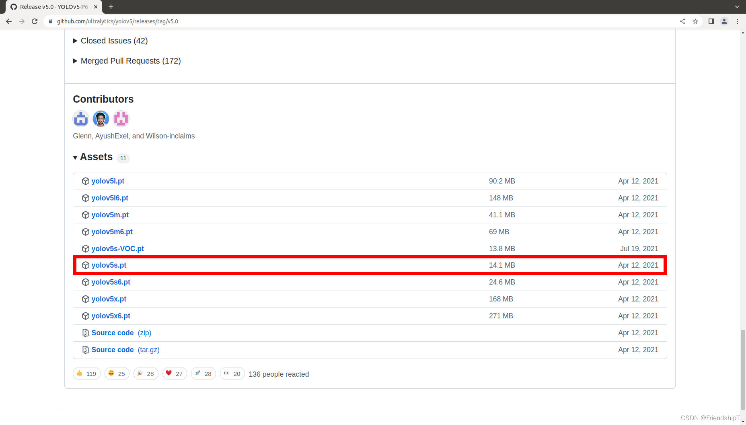
Task: Click the package icon beside yolov5l6.pt
Action: point(85,198)
